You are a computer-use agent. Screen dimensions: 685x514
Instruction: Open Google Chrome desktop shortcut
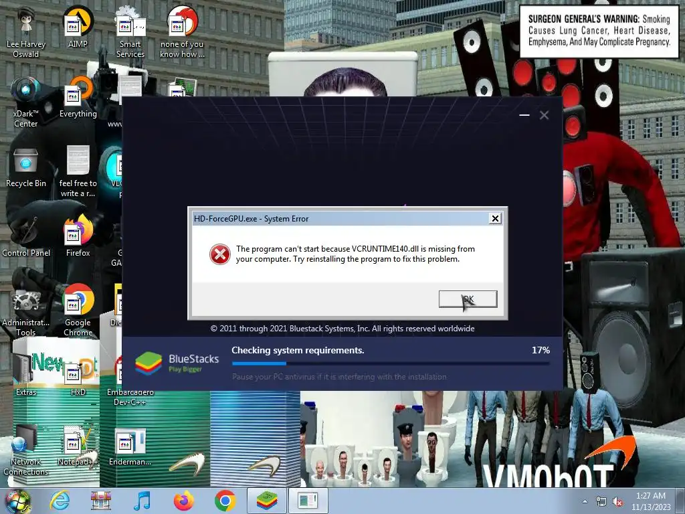click(78, 311)
